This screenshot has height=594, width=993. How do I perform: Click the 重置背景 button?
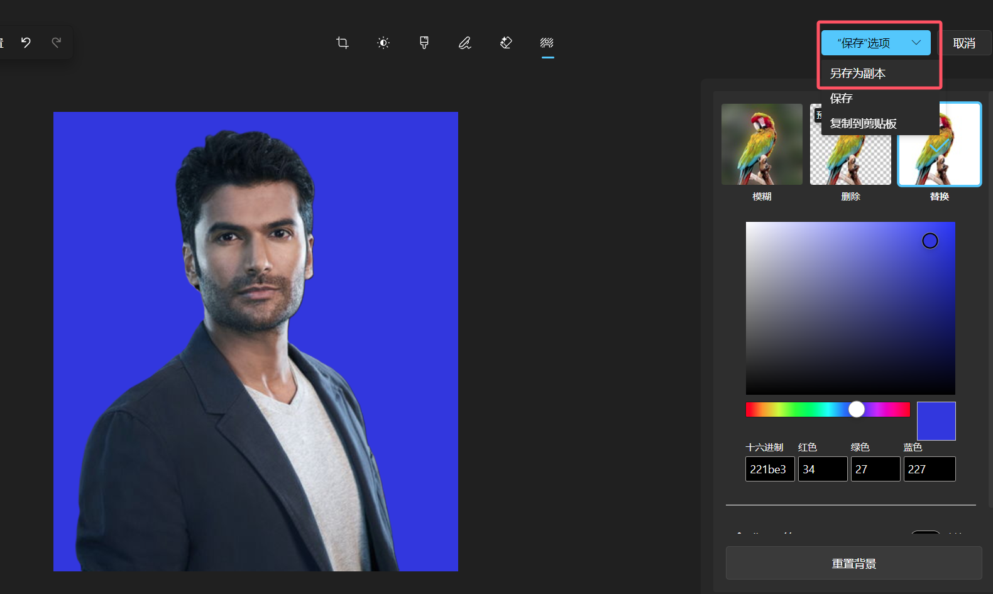pos(853,563)
